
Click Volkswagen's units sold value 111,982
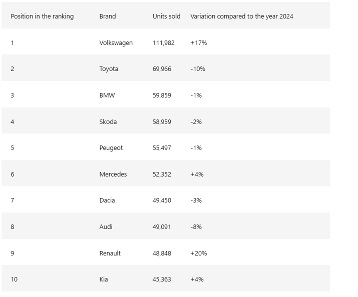[x=164, y=43]
